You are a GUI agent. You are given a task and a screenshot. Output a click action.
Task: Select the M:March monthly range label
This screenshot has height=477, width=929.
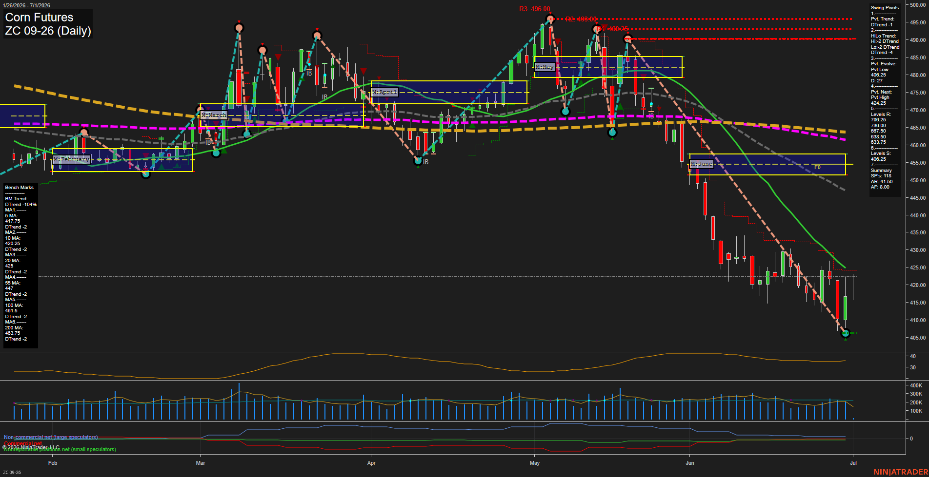coord(214,115)
